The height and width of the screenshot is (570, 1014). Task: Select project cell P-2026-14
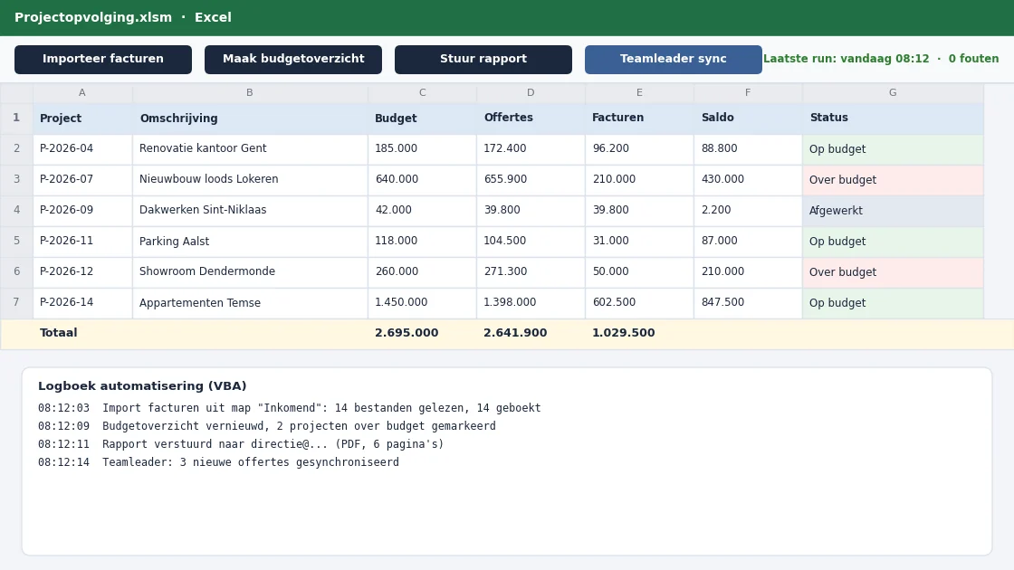click(82, 302)
